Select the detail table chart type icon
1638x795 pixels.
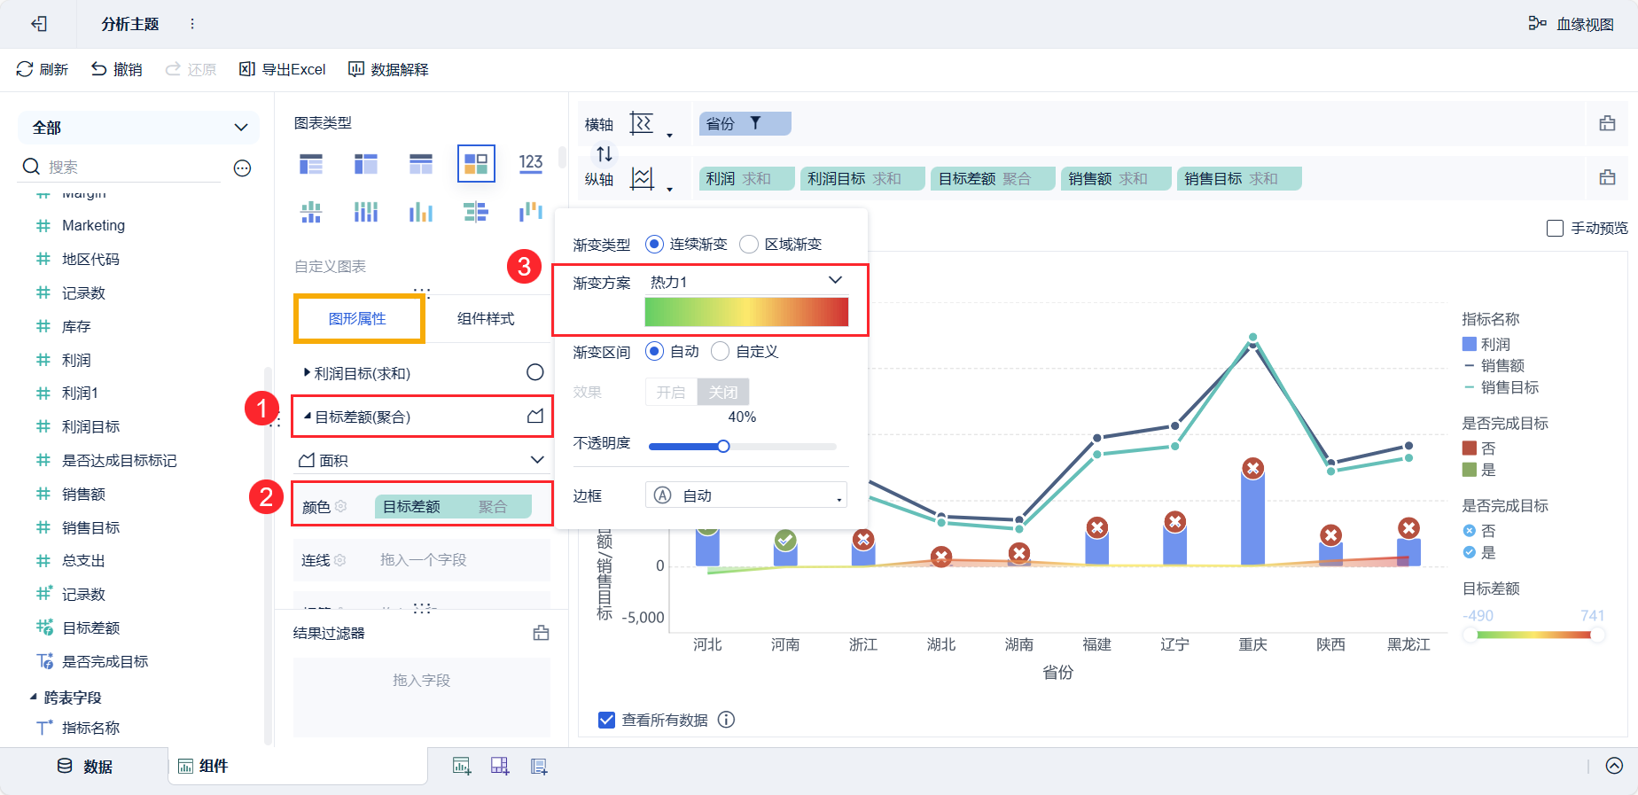421,164
